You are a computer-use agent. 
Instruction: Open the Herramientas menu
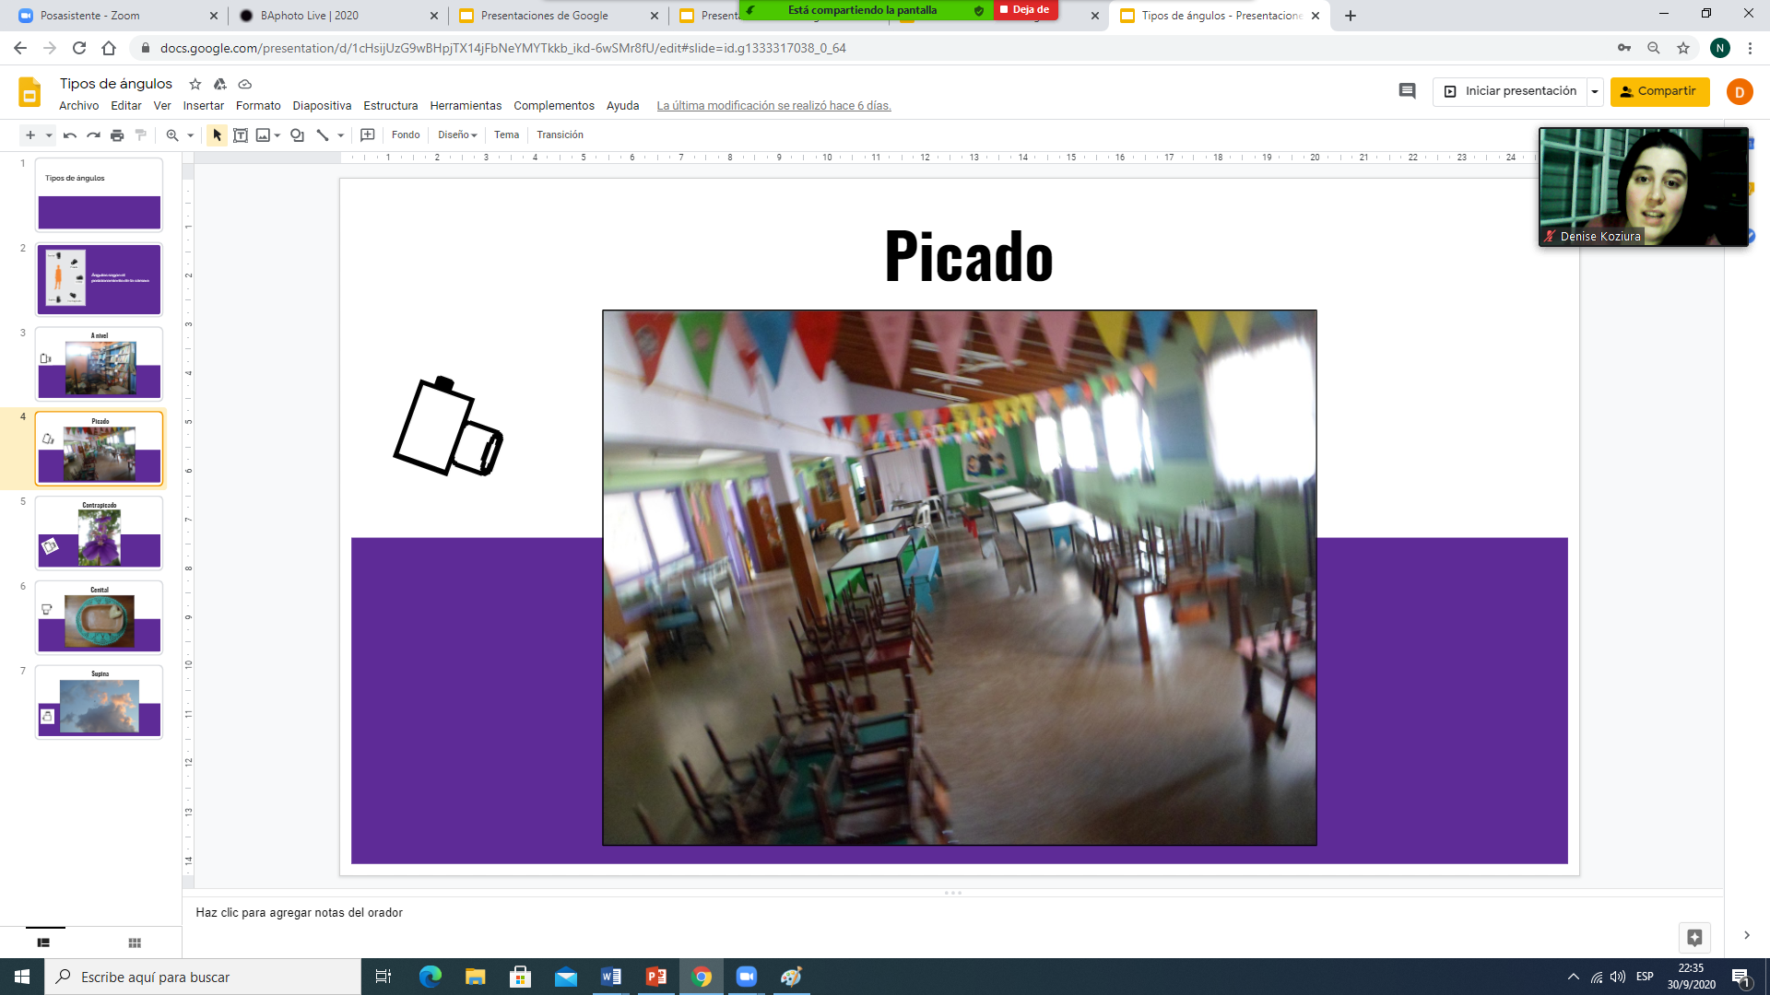click(x=466, y=106)
